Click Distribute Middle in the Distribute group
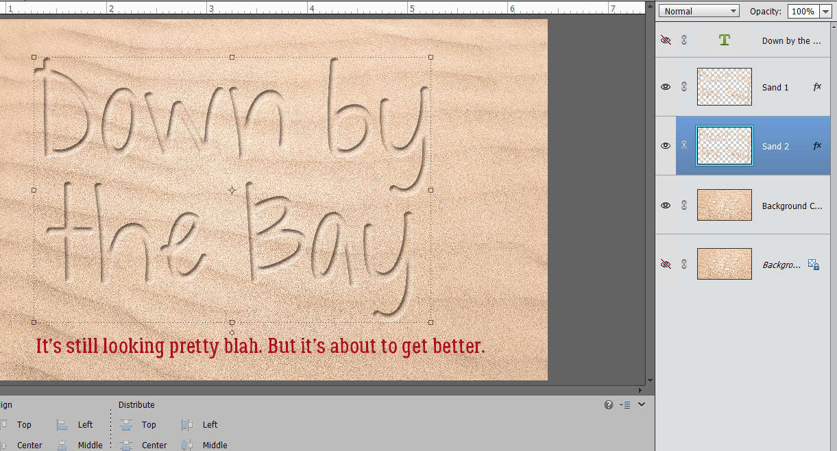This screenshot has height=451, width=837. (204, 445)
